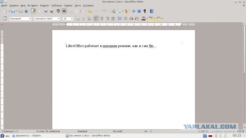Screen dimensions: 246x138
Task: Toggle Italic formatting
Action: (83, 18)
